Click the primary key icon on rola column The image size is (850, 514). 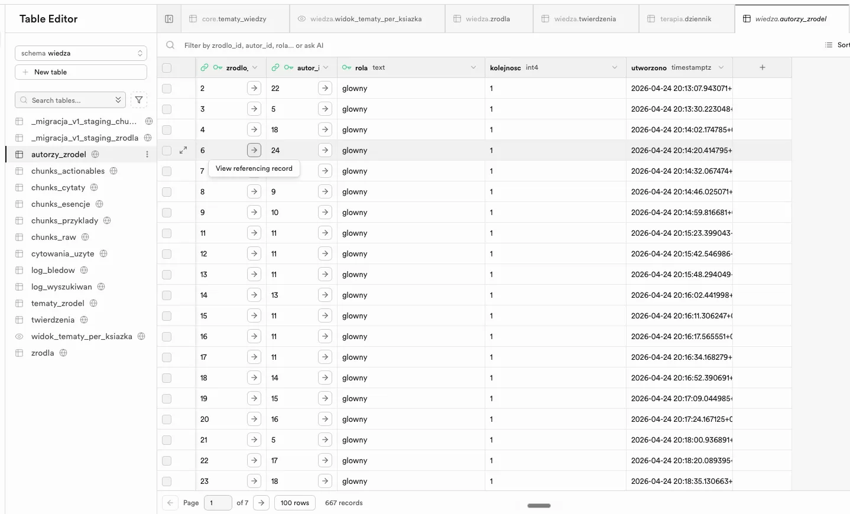click(x=347, y=67)
